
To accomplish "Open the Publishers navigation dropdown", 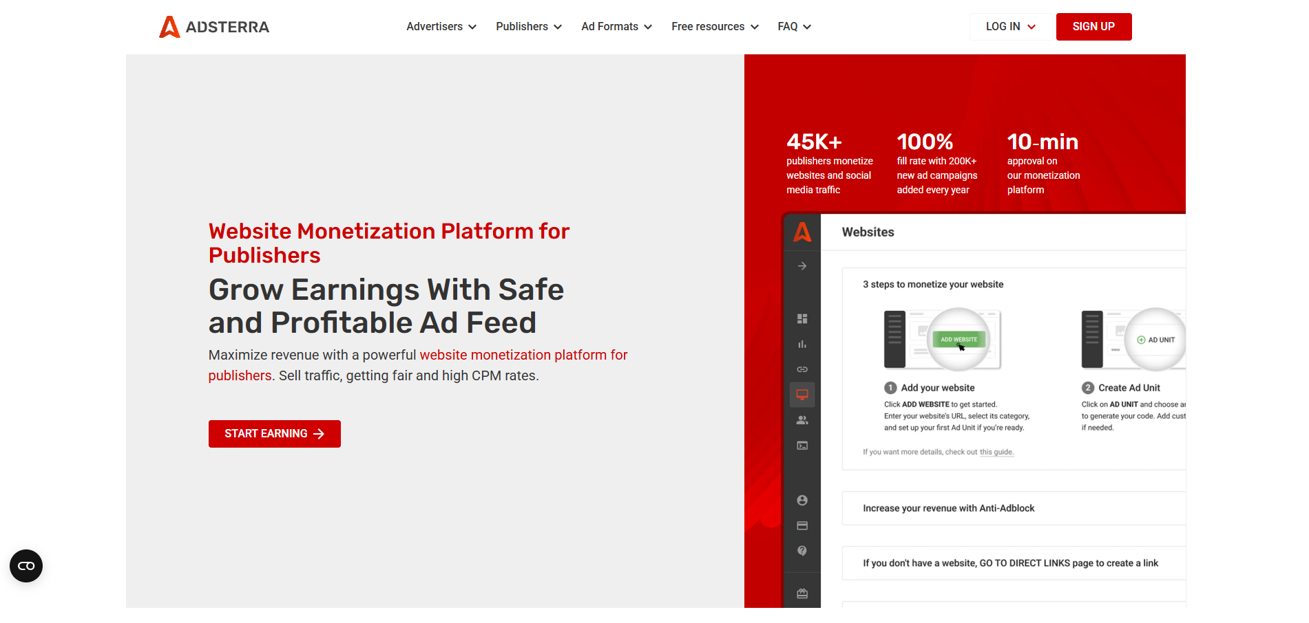I will 528,27.
